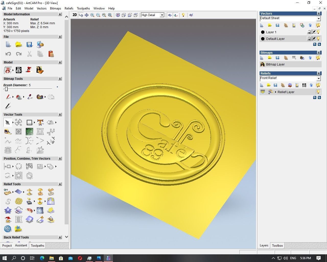The image size is (327, 262).
Task: Open the File menu
Action: 10,8
